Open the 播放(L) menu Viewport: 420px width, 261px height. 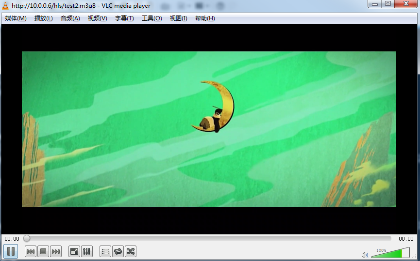tap(43, 18)
